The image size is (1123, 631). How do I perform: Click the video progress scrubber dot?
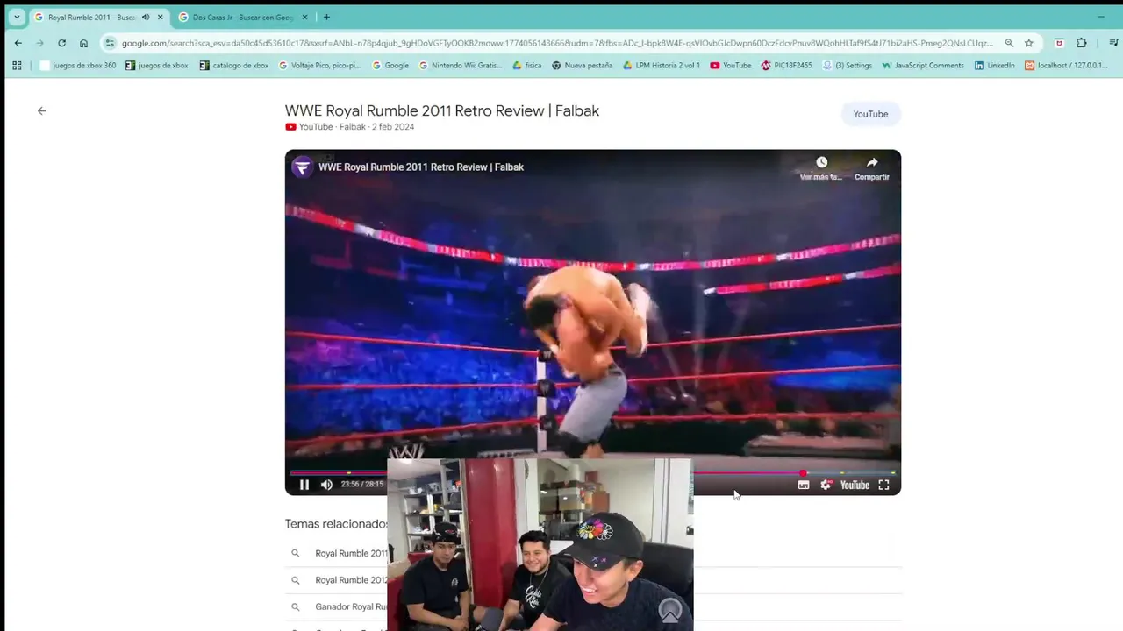coord(803,473)
